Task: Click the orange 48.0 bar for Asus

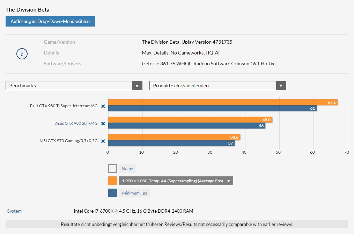Action: 190,120
